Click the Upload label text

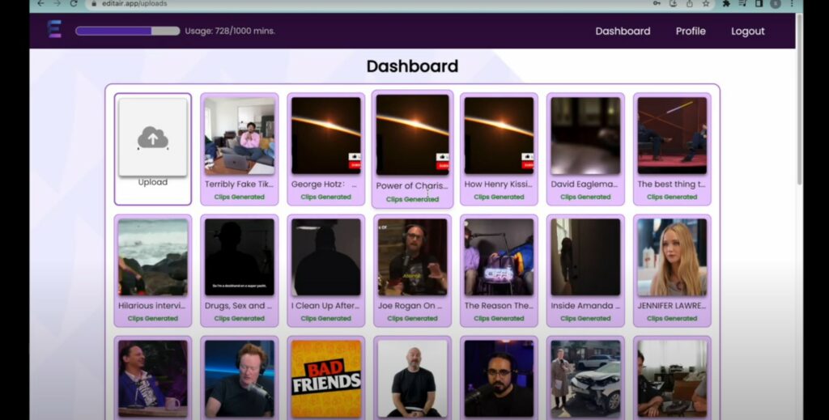point(153,182)
